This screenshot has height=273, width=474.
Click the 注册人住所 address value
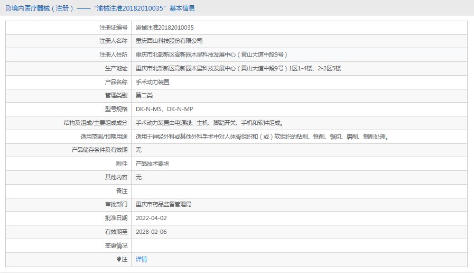click(211, 54)
